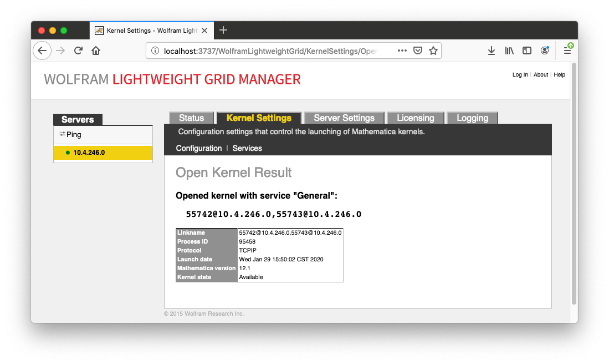Open the page actions ellipsis menu
The height and width of the screenshot is (364, 609).
click(x=402, y=50)
